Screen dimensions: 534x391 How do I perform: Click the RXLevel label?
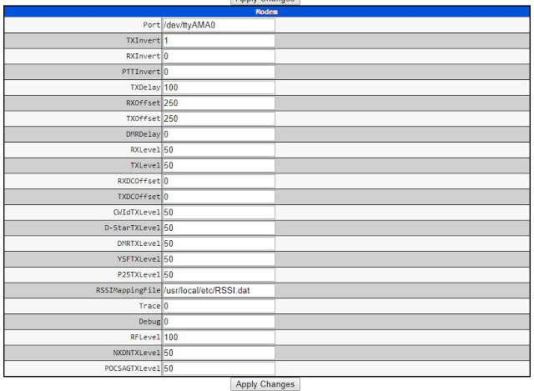[145, 150]
